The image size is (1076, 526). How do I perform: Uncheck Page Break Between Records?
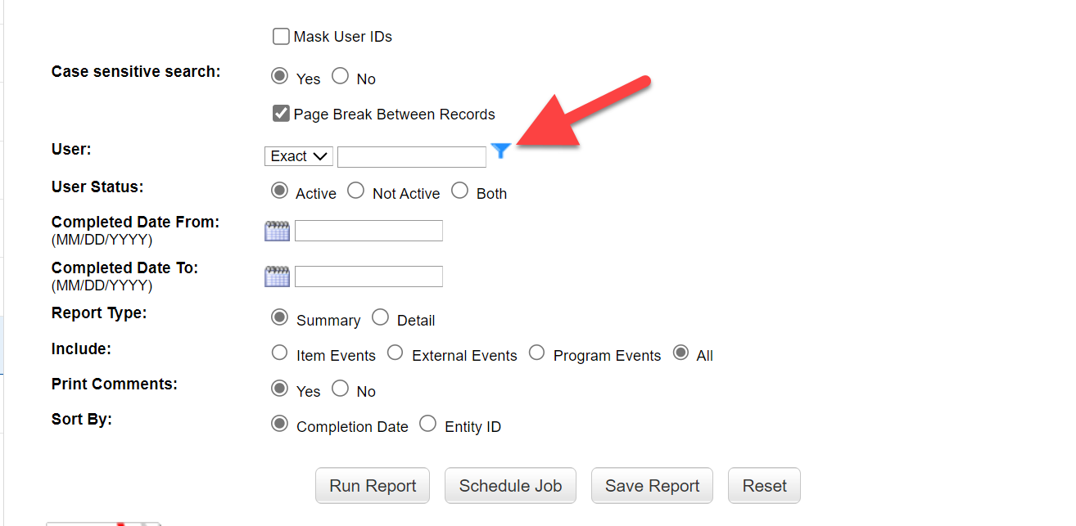(x=281, y=113)
